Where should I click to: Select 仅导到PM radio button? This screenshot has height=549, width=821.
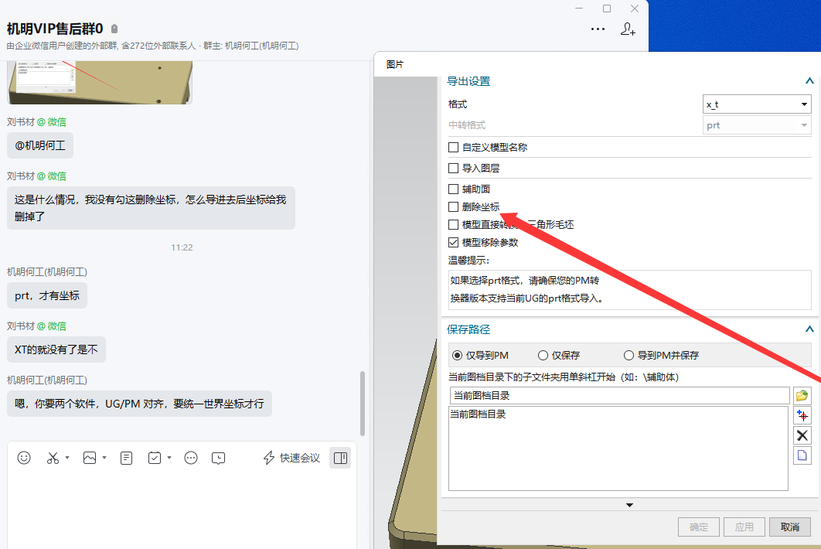click(457, 355)
